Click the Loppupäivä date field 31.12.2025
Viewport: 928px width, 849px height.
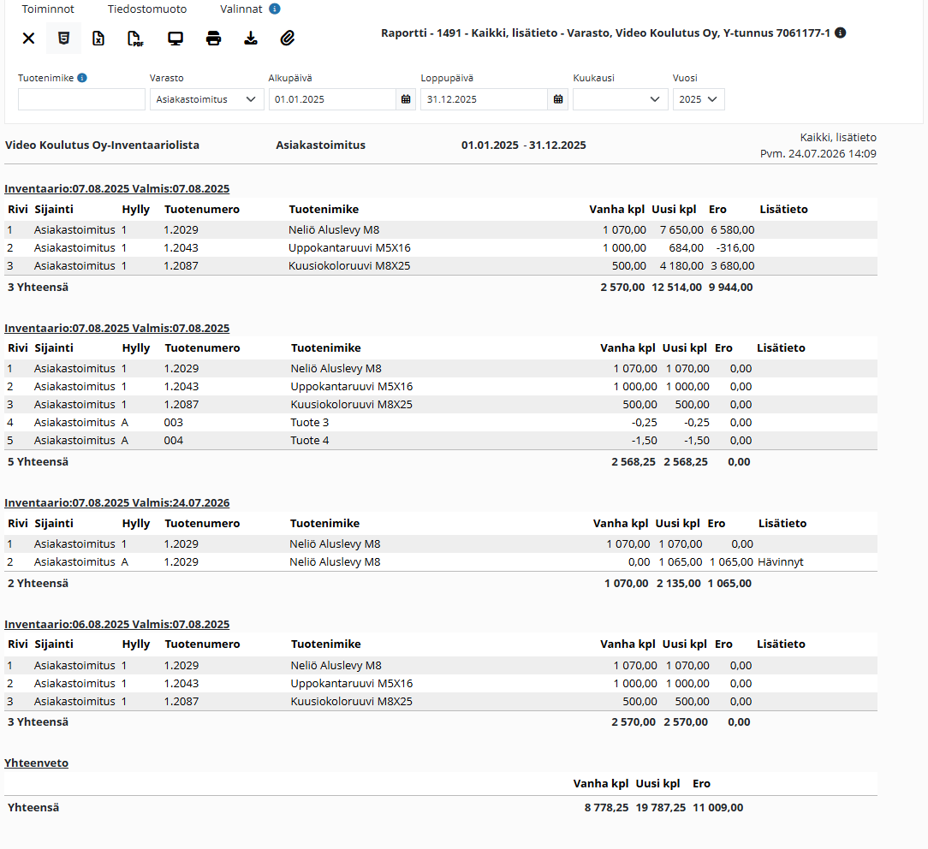coord(485,99)
